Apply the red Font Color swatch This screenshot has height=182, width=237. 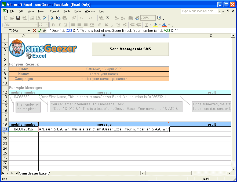(x=165, y=25)
